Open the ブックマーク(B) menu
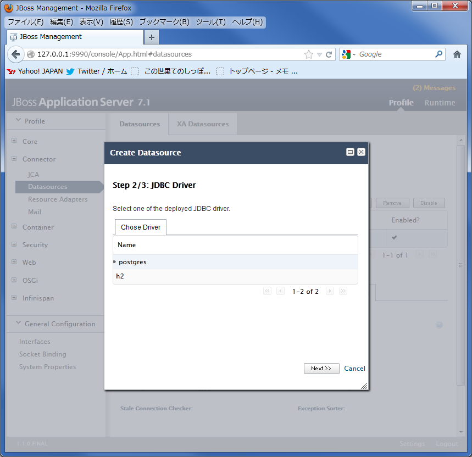The image size is (472, 457). pos(164,22)
